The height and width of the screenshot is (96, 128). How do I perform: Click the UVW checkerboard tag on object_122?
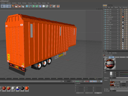[x=127, y=23]
